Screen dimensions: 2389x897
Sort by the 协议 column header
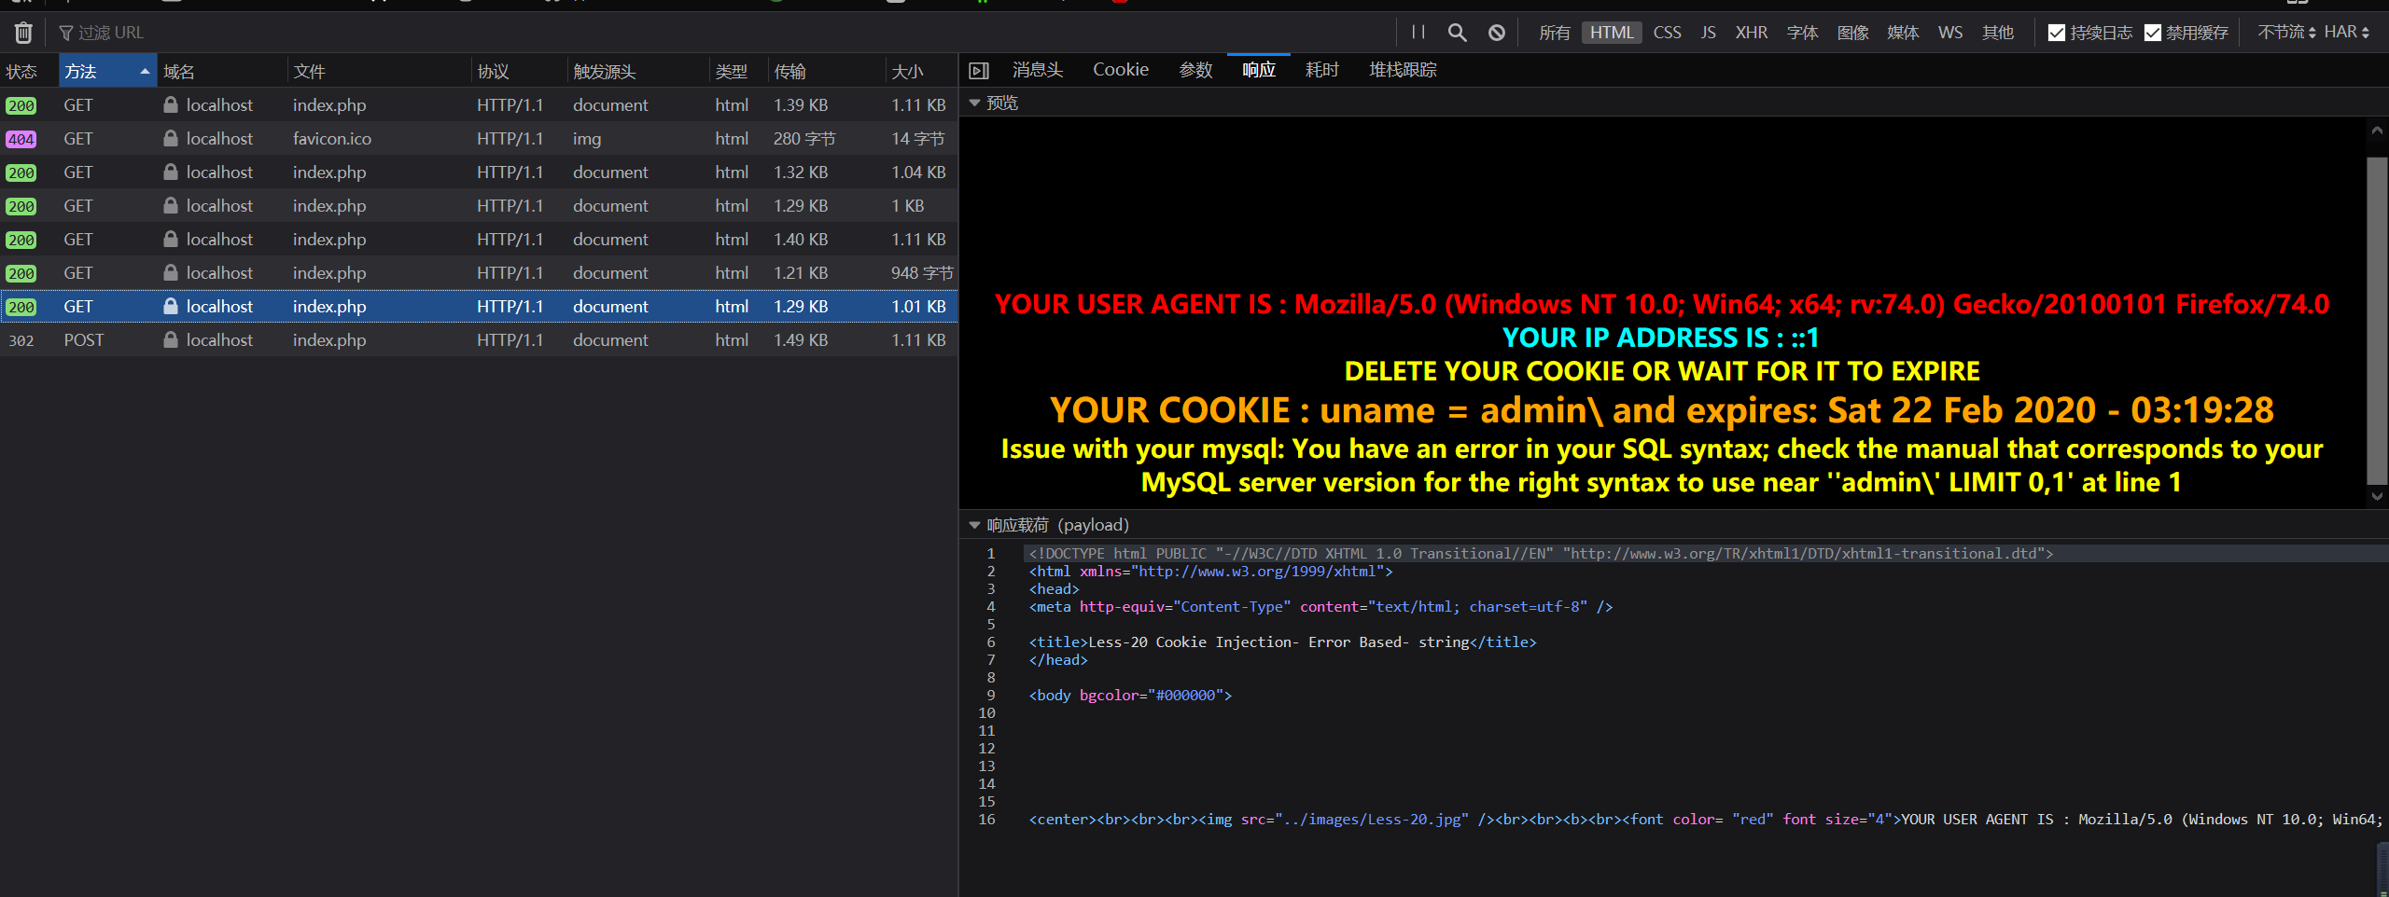point(519,71)
